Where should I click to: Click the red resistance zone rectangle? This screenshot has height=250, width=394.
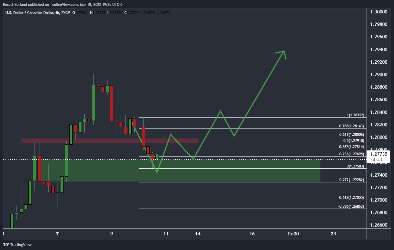(109, 141)
